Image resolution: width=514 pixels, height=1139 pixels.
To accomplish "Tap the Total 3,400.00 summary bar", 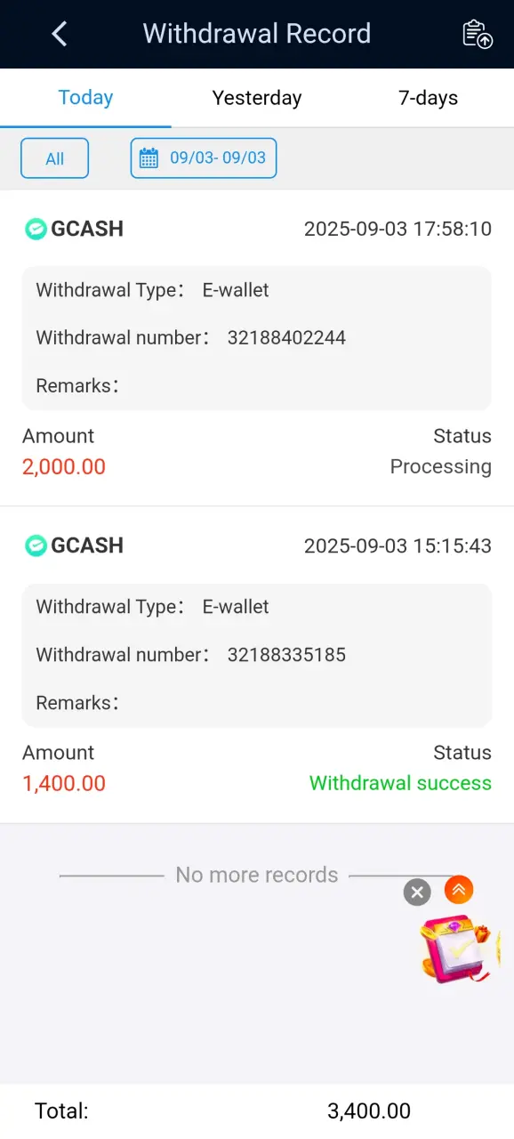I will click(257, 1111).
